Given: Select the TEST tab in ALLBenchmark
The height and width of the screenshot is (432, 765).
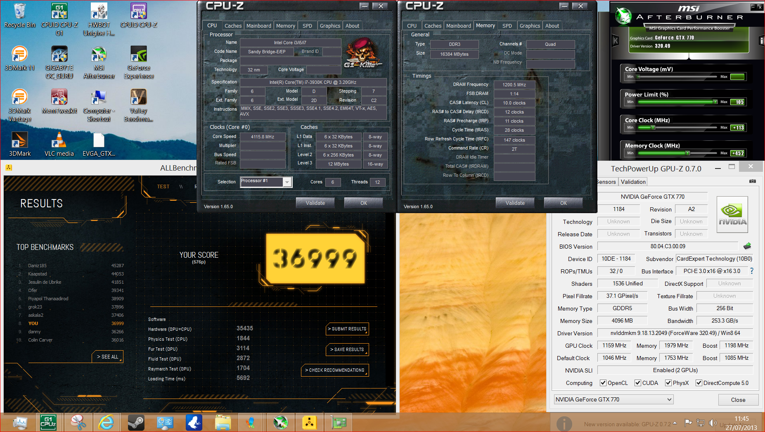Looking at the screenshot, I should [163, 187].
